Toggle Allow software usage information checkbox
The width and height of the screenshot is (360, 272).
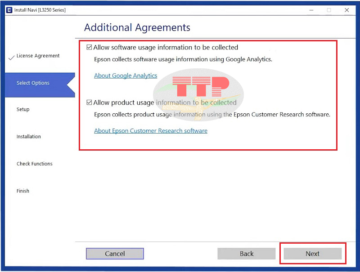pyautogui.click(x=89, y=47)
